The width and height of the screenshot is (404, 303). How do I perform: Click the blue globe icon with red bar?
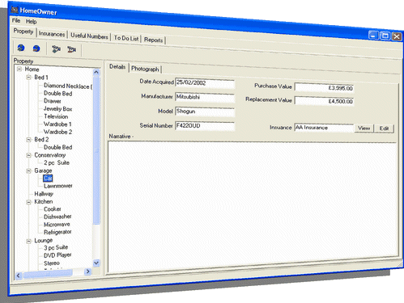36,48
